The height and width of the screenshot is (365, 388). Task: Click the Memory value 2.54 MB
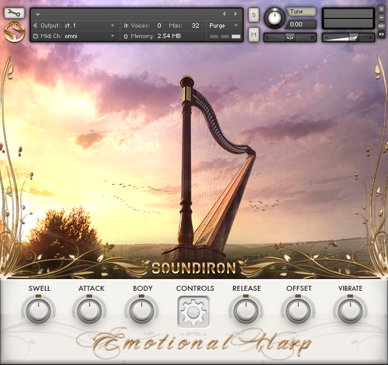pyautogui.click(x=169, y=36)
